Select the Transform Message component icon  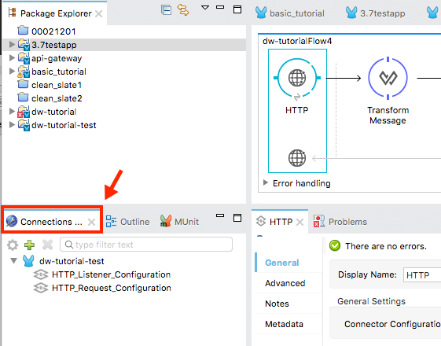388,78
